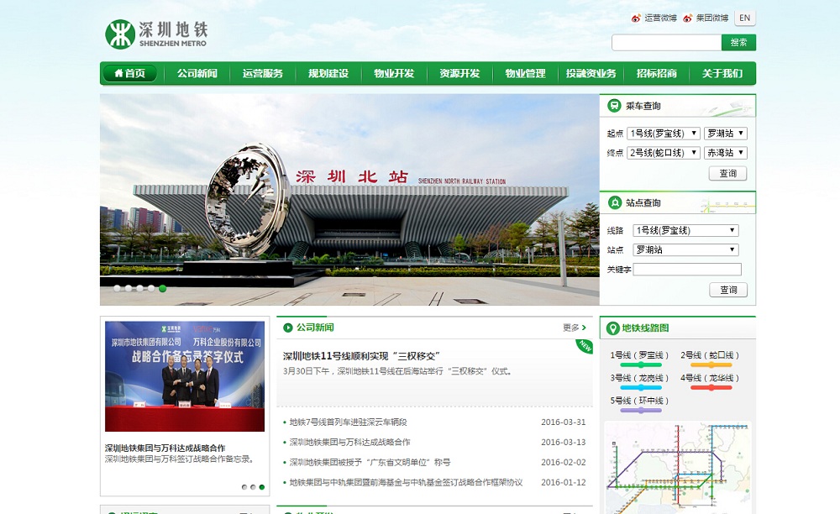Open the 线路 dropdown in 站点查询

(685, 230)
